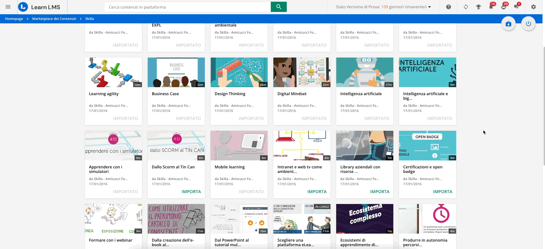Click the briefcase download floating button
Viewport: 545px width, 249px height.
click(x=508, y=24)
